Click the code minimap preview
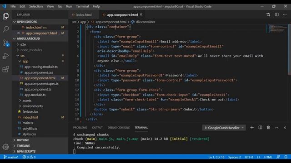The width and height of the screenshot is (291, 163). [277, 29]
